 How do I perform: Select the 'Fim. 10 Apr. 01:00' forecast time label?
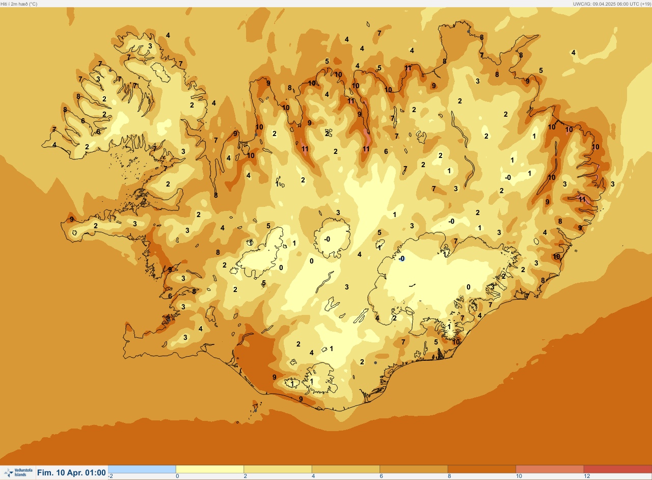pos(71,473)
